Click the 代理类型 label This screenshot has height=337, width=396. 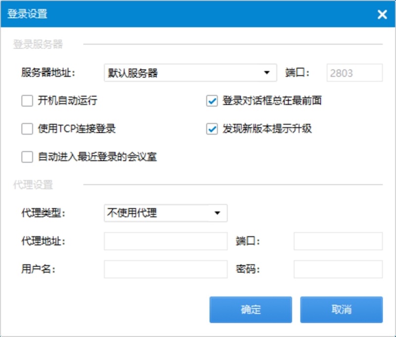point(43,213)
